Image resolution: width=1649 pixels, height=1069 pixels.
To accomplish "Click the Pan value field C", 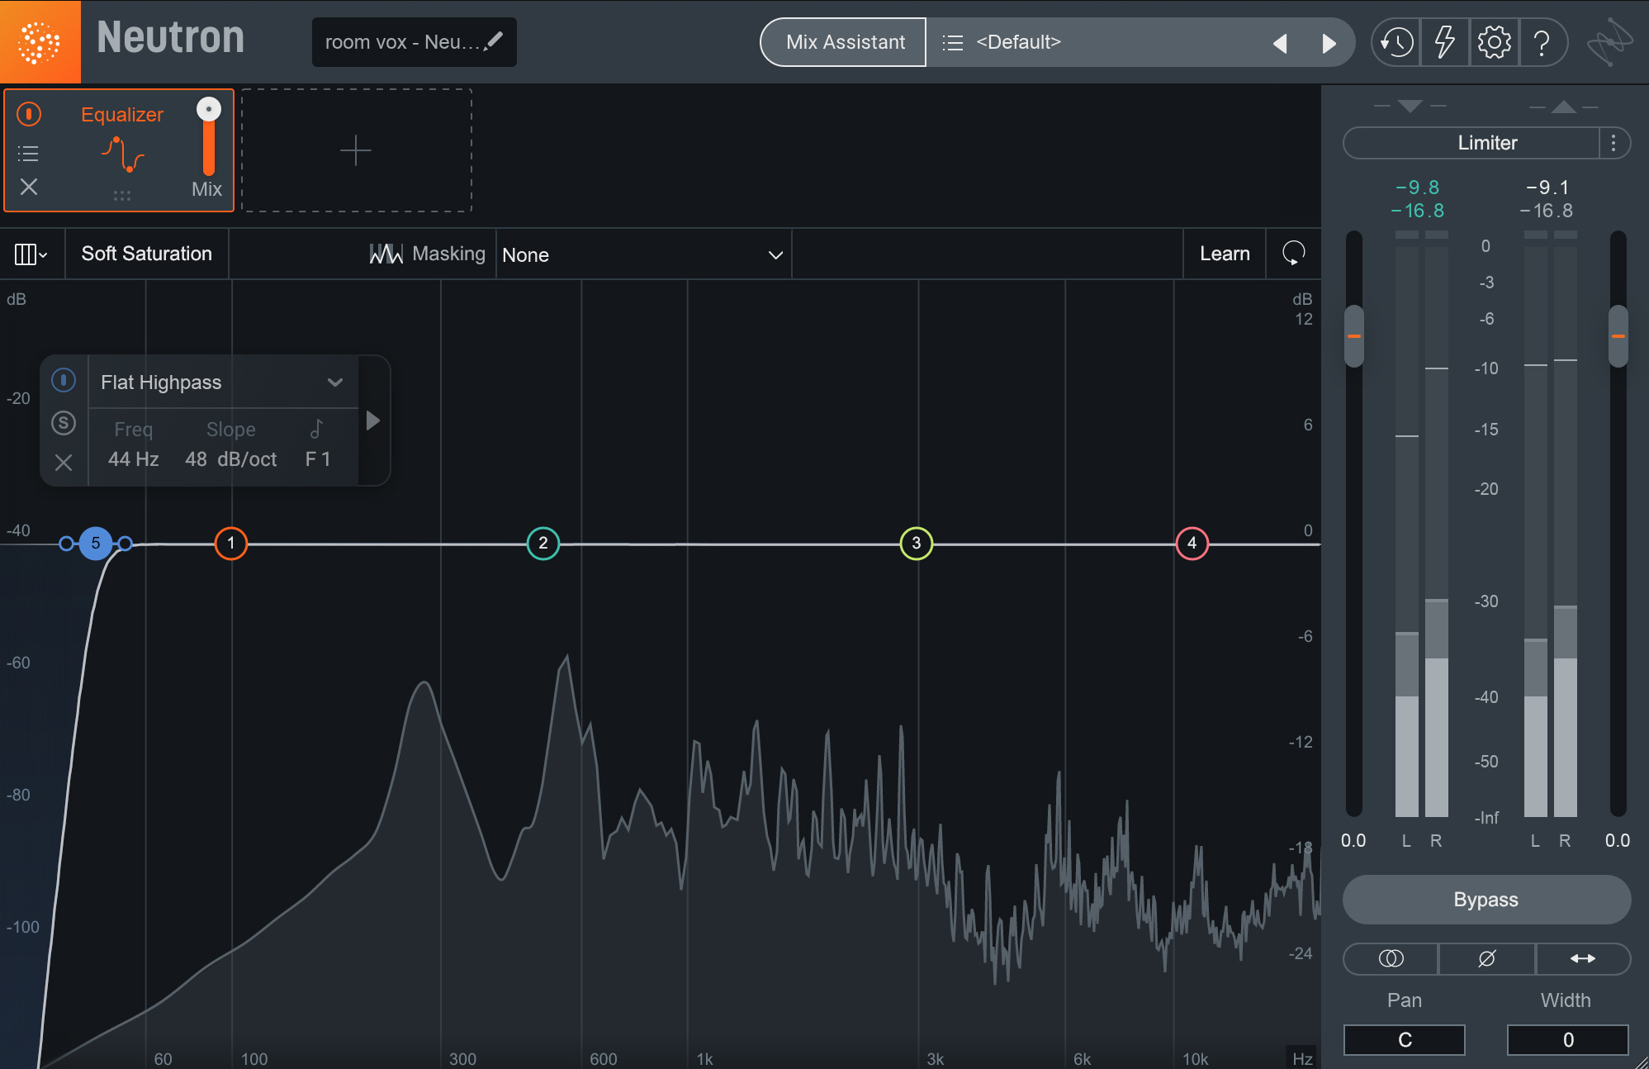I will coord(1405,1040).
